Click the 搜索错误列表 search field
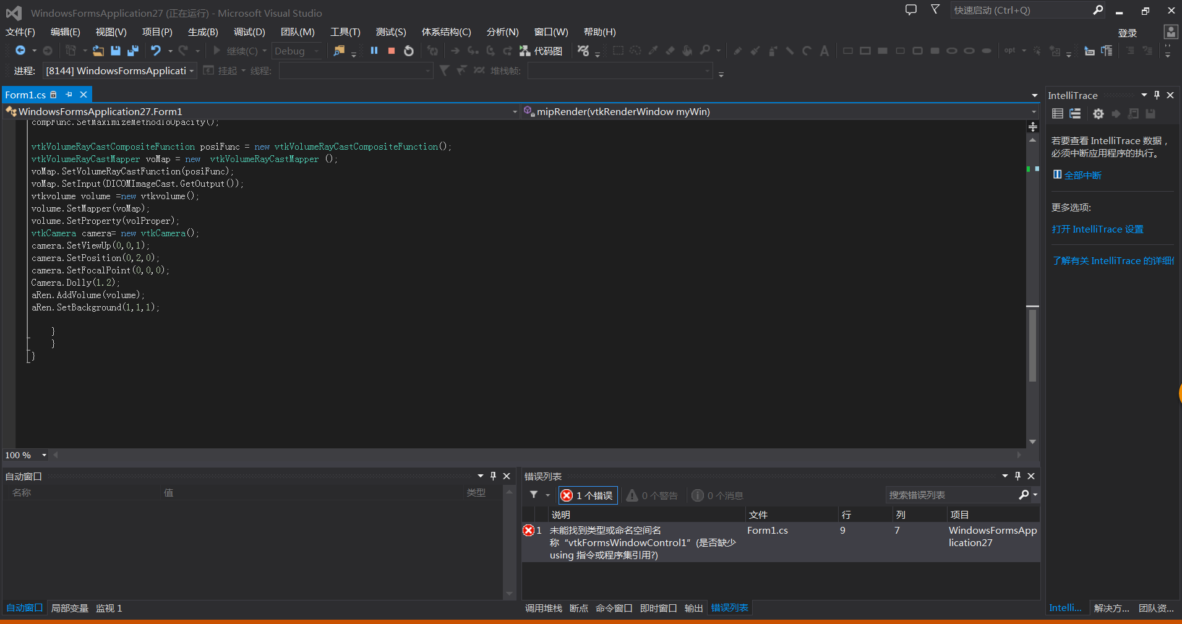 pyautogui.click(x=951, y=495)
